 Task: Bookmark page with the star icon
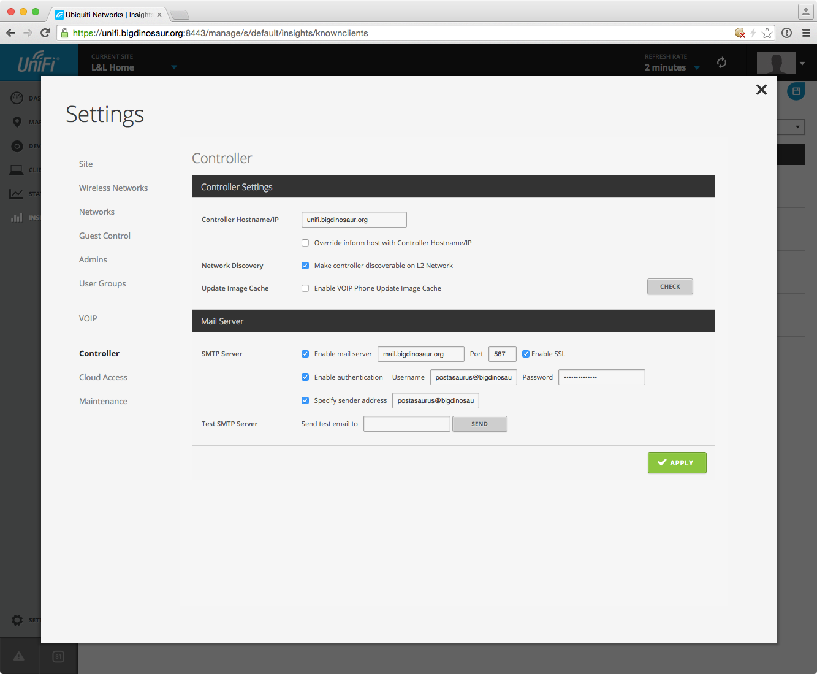click(x=767, y=33)
